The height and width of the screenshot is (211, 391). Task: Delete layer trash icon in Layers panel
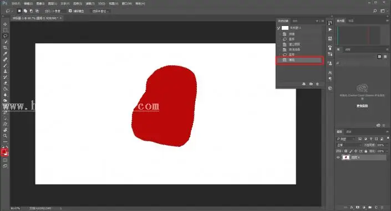point(382,207)
